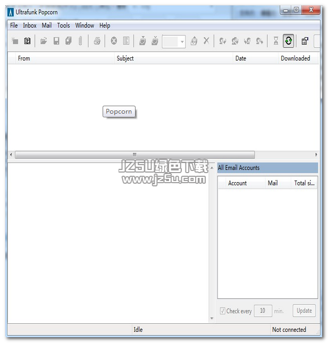
Task: Click the horizontal scrollbar left arrow
Action: [11, 155]
